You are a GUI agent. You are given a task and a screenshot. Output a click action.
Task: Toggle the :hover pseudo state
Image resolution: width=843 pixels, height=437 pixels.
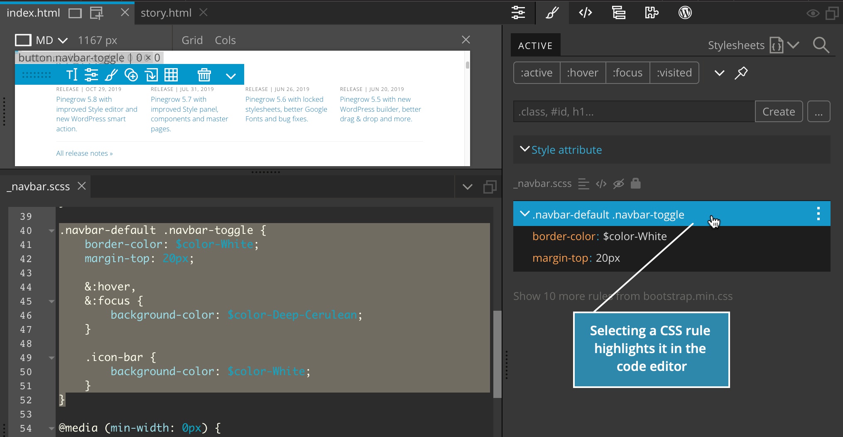tap(583, 73)
